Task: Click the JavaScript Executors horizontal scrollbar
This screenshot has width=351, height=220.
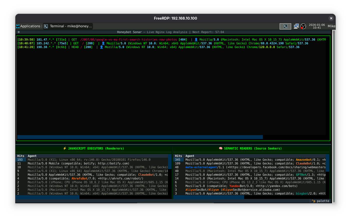Action: click(48, 197)
